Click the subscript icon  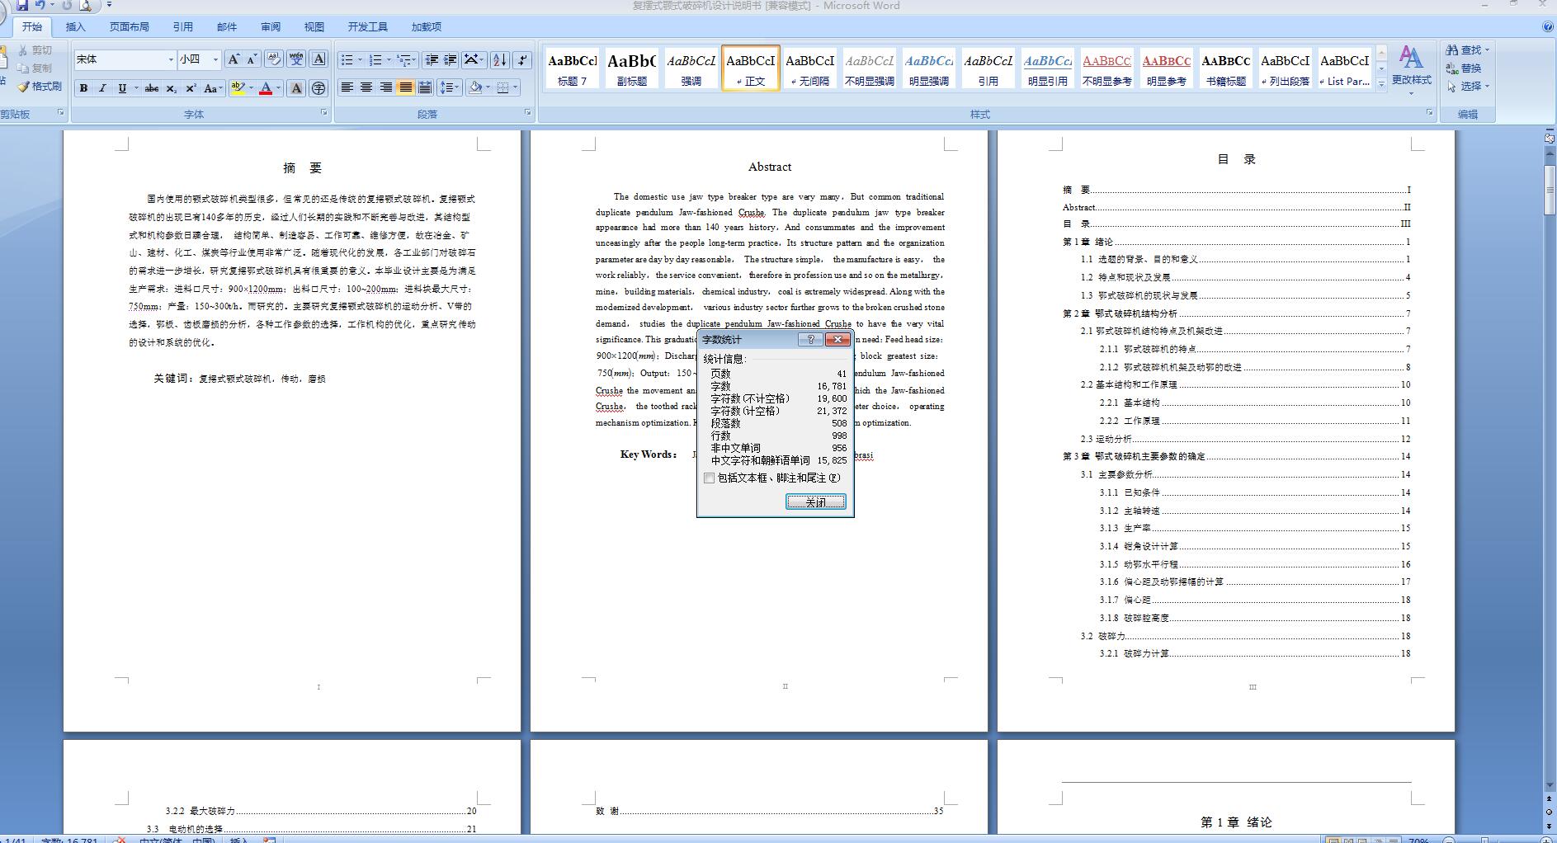click(171, 87)
